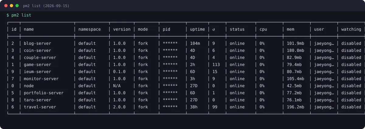The width and height of the screenshot is (365, 129).
Task: Select the "monitor-server" process name
Action: (41, 78)
